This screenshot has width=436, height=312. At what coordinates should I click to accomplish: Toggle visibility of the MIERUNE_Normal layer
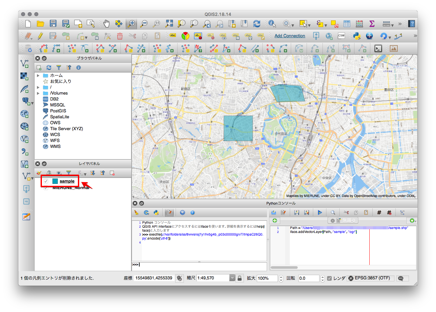pyautogui.click(x=46, y=188)
